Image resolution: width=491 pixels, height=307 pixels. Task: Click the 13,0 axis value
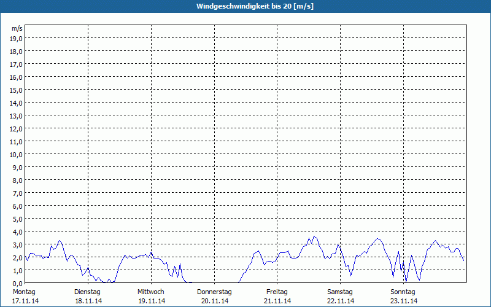[x=16, y=116]
